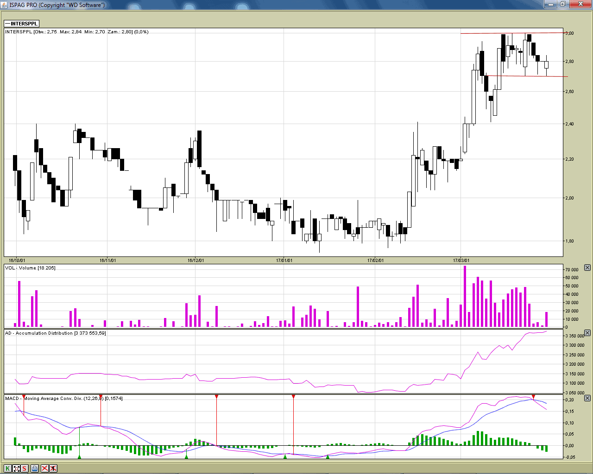This screenshot has width=593, height=474.
Task: Click the red S toolbar button
Action: (x=25, y=468)
